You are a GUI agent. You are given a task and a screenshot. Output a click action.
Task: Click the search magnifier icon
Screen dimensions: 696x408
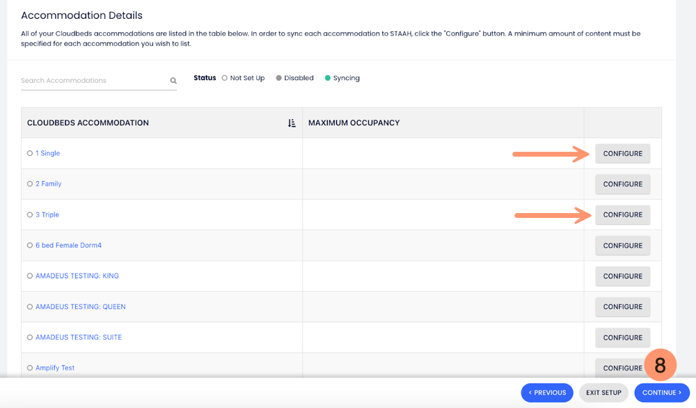pos(173,81)
